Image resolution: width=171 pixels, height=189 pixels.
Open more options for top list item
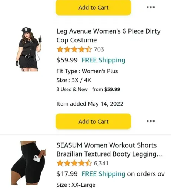point(151,7)
